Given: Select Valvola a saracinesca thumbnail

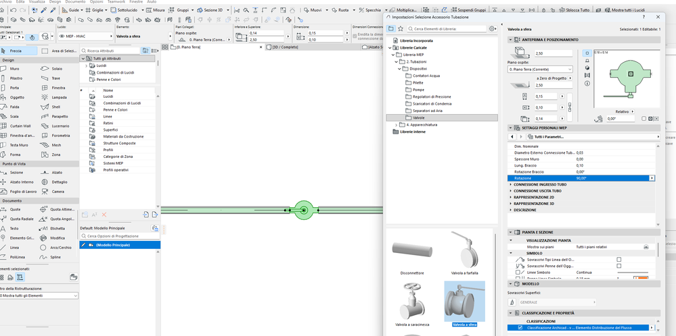Looking at the screenshot, I should click(x=411, y=304).
